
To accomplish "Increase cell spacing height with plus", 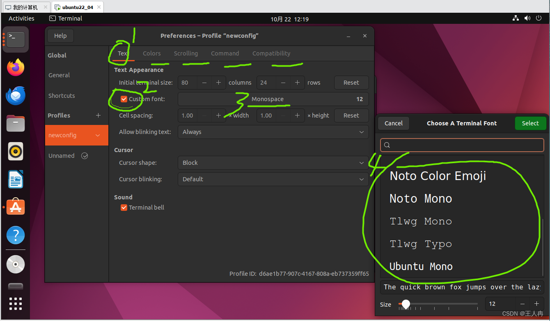I will coord(298,115).
